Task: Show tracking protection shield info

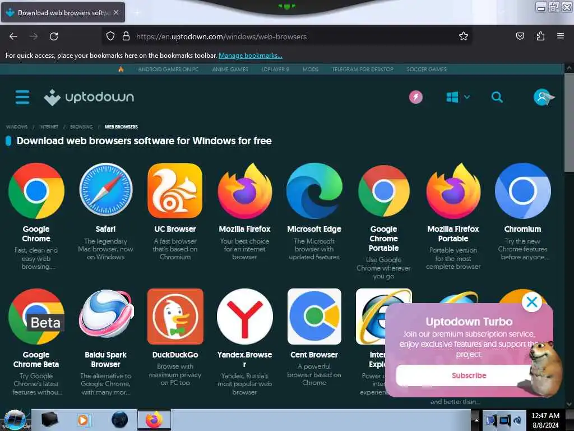Action: click(x=110, y=36)
